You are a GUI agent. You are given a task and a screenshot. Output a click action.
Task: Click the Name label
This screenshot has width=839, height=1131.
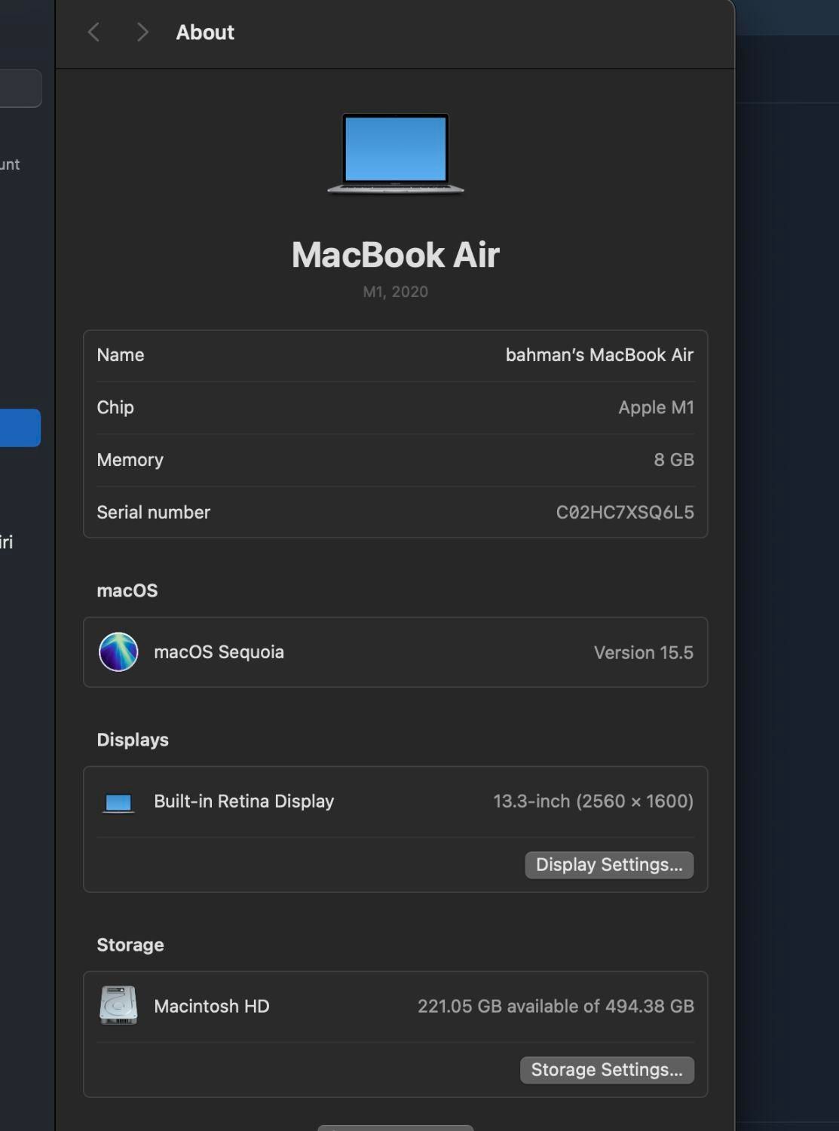(121, 355)
